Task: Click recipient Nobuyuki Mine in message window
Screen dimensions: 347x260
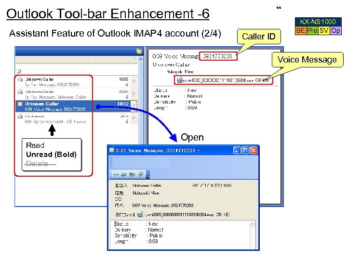Action: point(146,193)
